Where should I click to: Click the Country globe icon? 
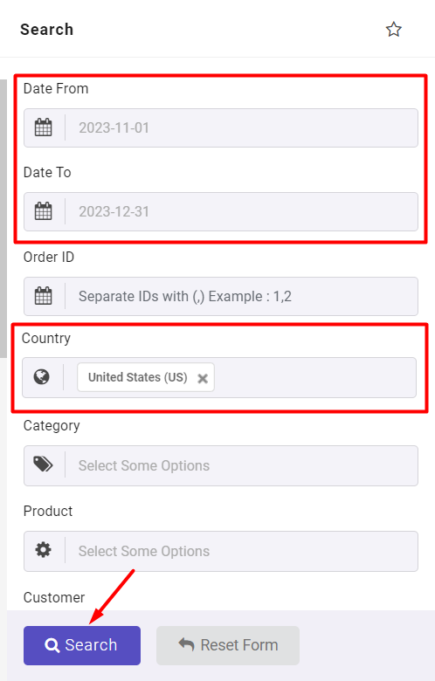click(42, 377)
